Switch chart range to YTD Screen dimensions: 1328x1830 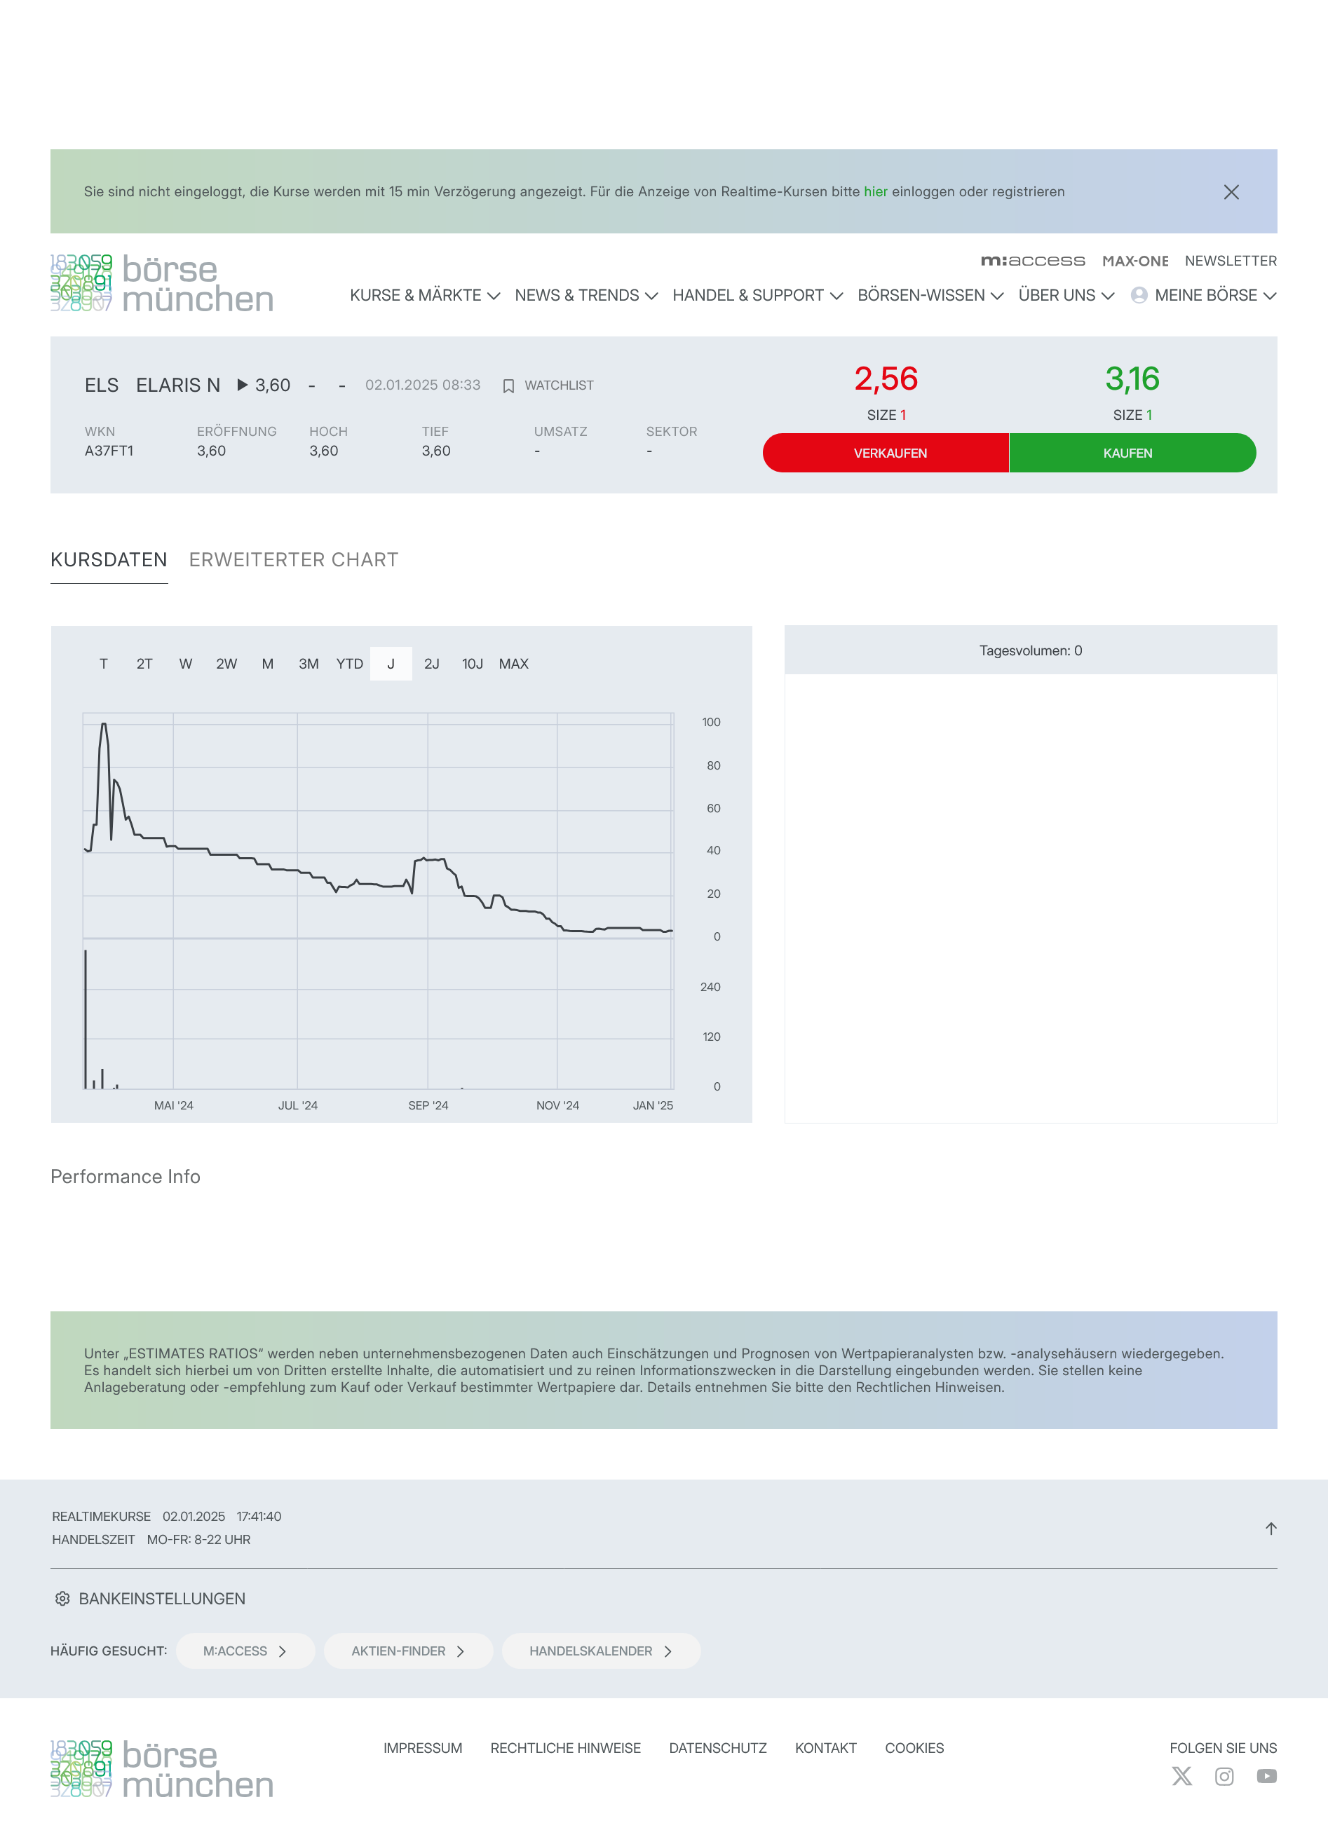(350, 663)
